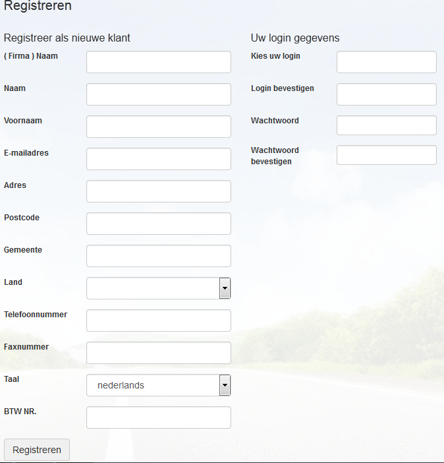444x463 pixels.
Task: Click the Kies uw login field
Action: point(387,62)
